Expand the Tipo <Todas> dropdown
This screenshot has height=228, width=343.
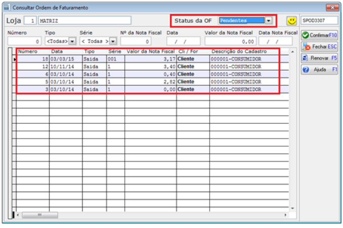[72, 41]
